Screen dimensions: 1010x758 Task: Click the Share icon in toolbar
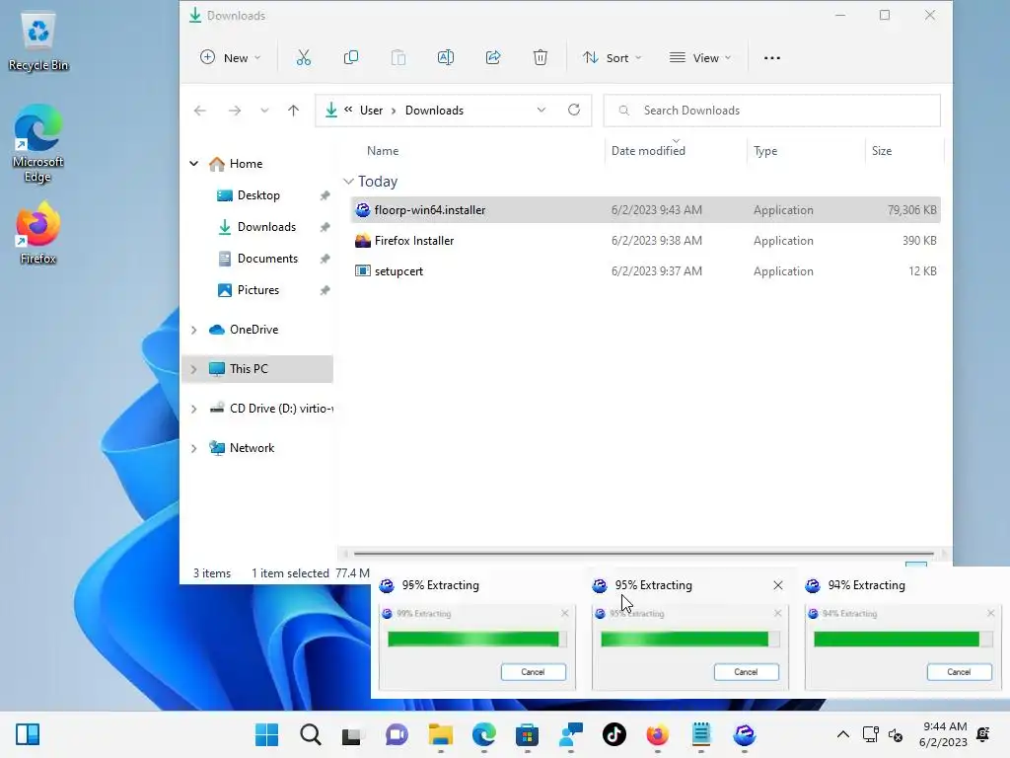pyautogui.click(x=493, y=58)
